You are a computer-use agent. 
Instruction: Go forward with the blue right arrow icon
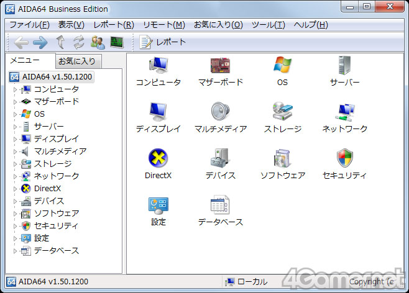(x=40, y=42)
